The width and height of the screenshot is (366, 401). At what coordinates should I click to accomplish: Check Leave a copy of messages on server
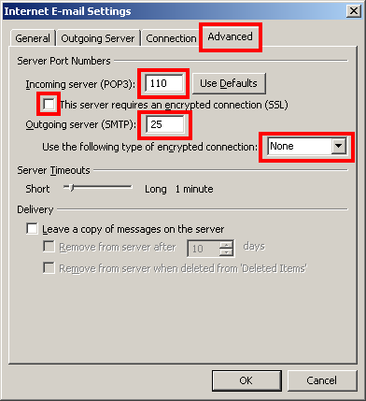click(x=33, y=229)
